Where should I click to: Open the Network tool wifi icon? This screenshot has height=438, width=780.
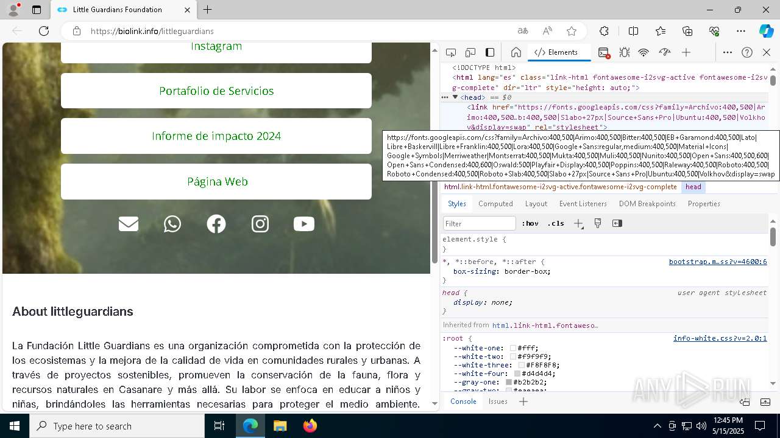(x=643, y=52)
